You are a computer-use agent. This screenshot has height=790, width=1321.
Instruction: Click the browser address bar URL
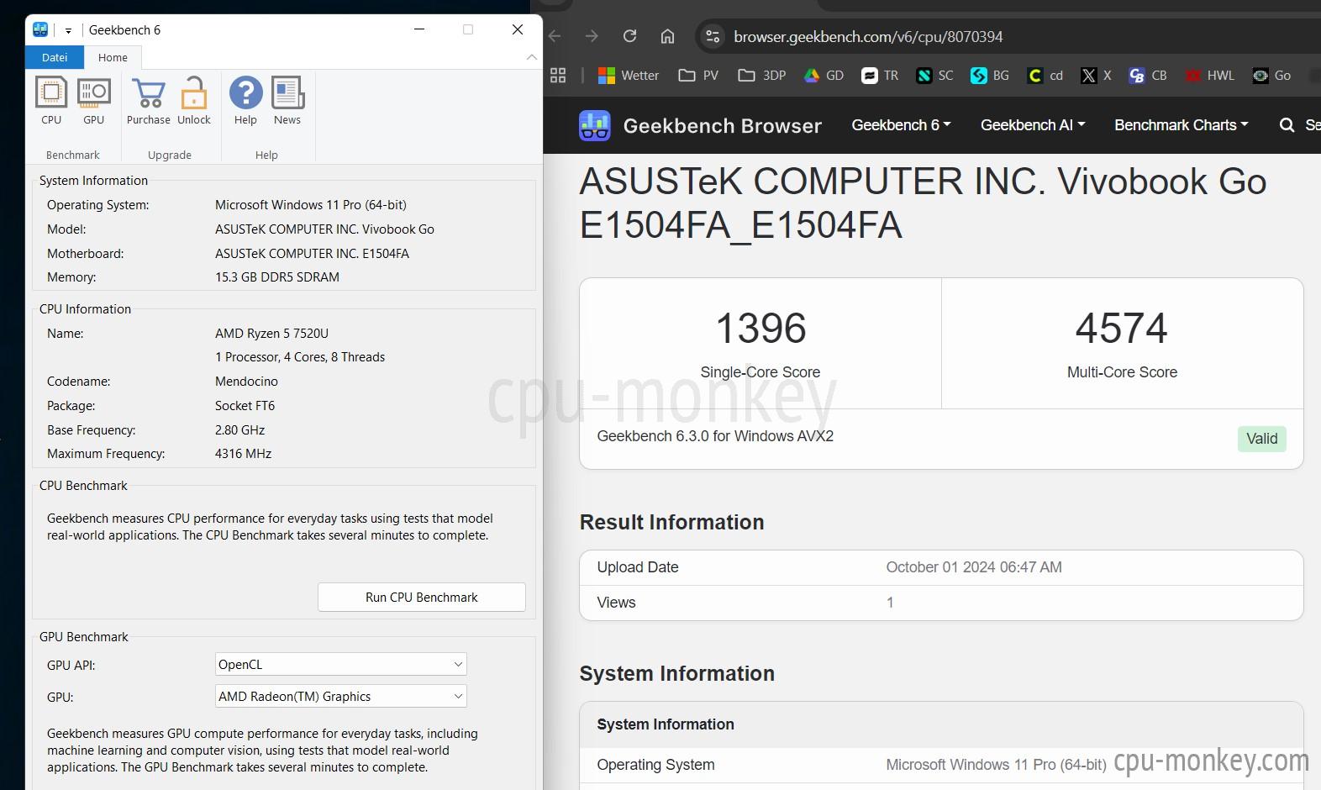pos(868,36)
